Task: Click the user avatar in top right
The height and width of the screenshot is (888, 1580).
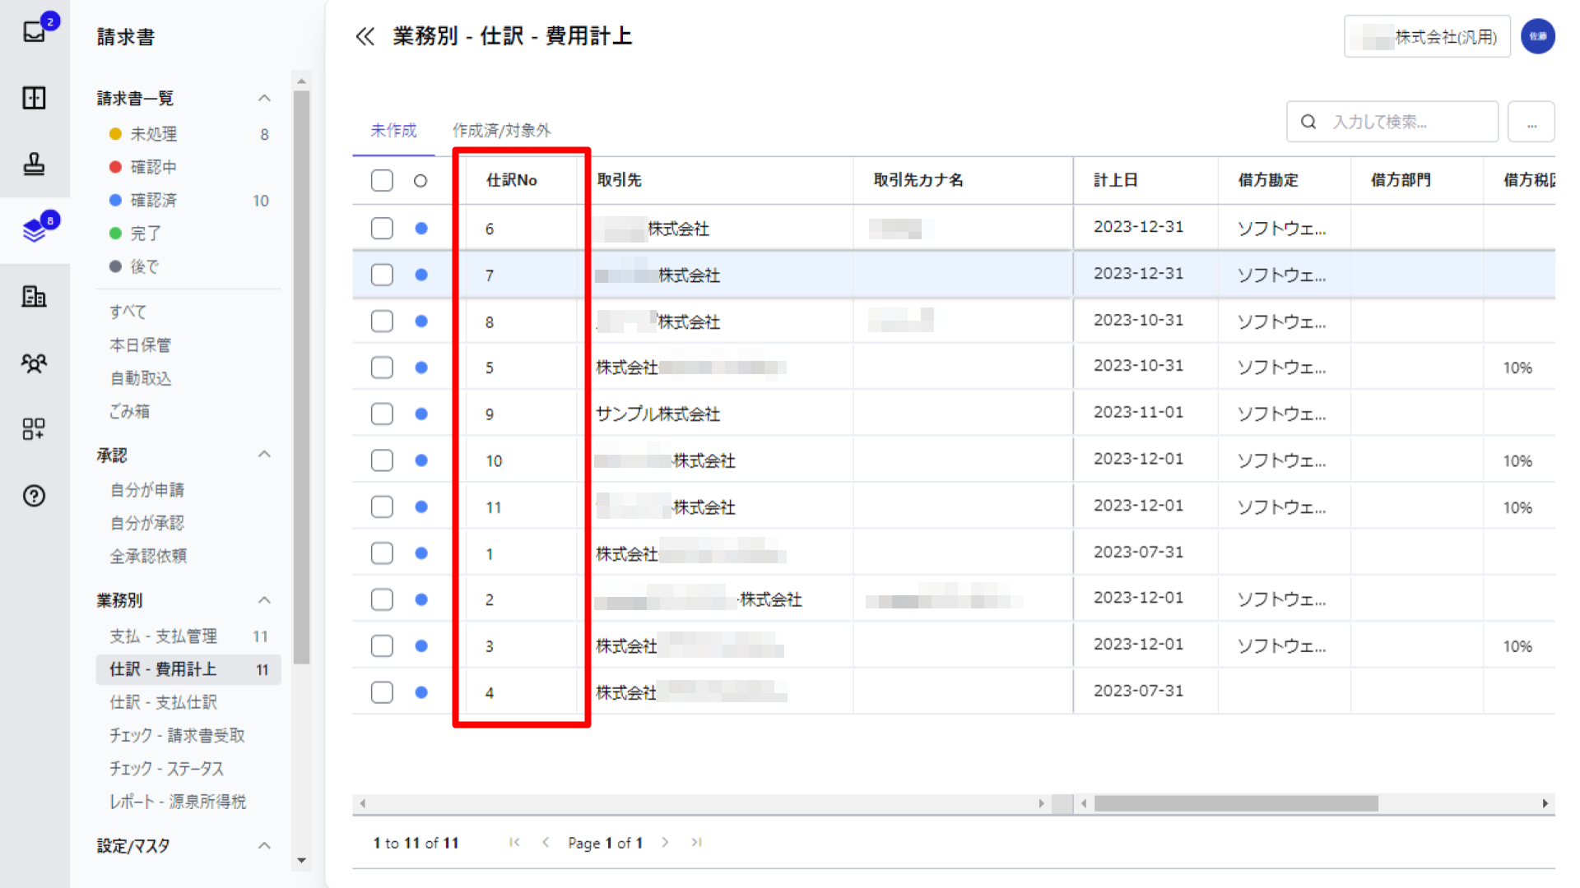Action: pyautogui.click(x=1537, y=36)
